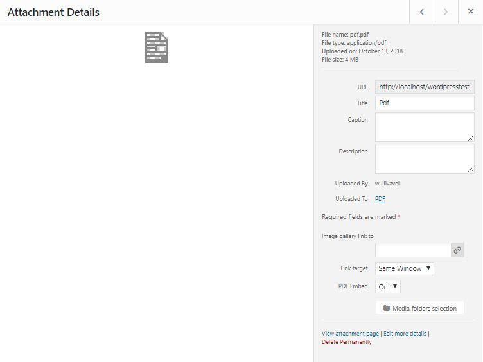Open the Uploaded To PDF link

[380, 199]
